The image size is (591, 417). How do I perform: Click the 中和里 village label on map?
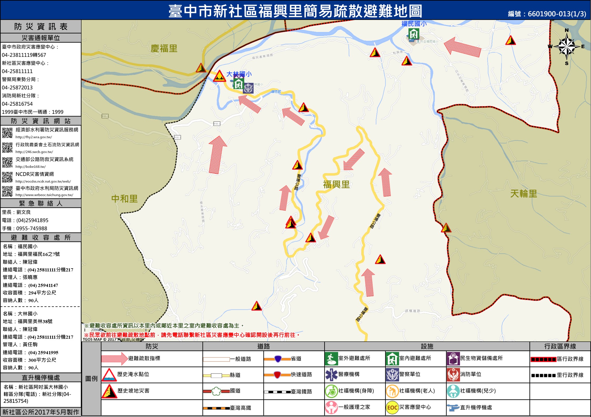(125, 199)
